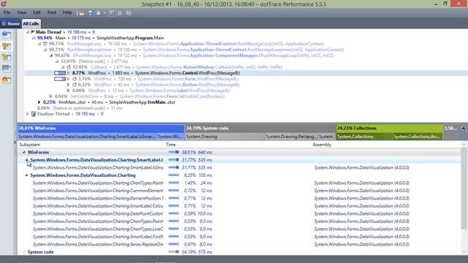Open the Edit menu
This screenshot has height=263, width=468.
click(37, 12)
